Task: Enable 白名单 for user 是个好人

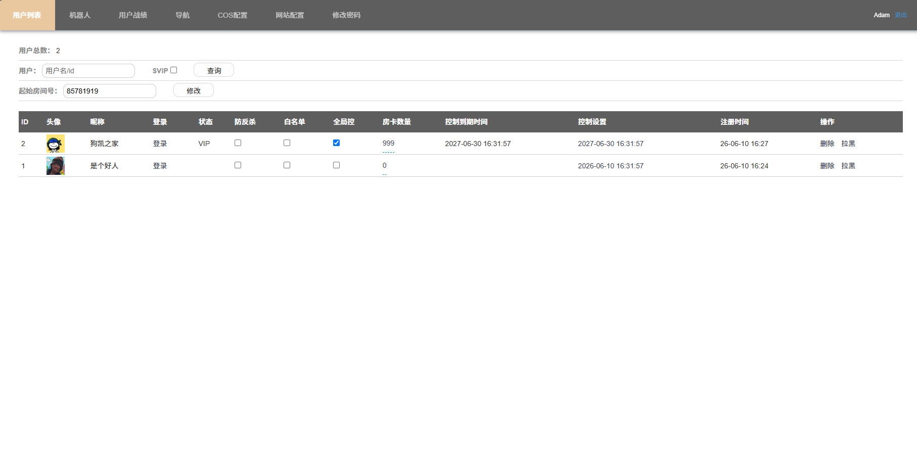Action: (x=287, y=165)
